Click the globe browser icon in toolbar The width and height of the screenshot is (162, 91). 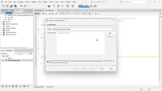[49, 6]
